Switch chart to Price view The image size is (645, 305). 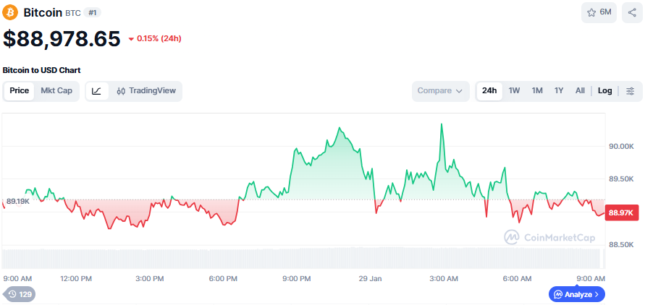[20, 91]
